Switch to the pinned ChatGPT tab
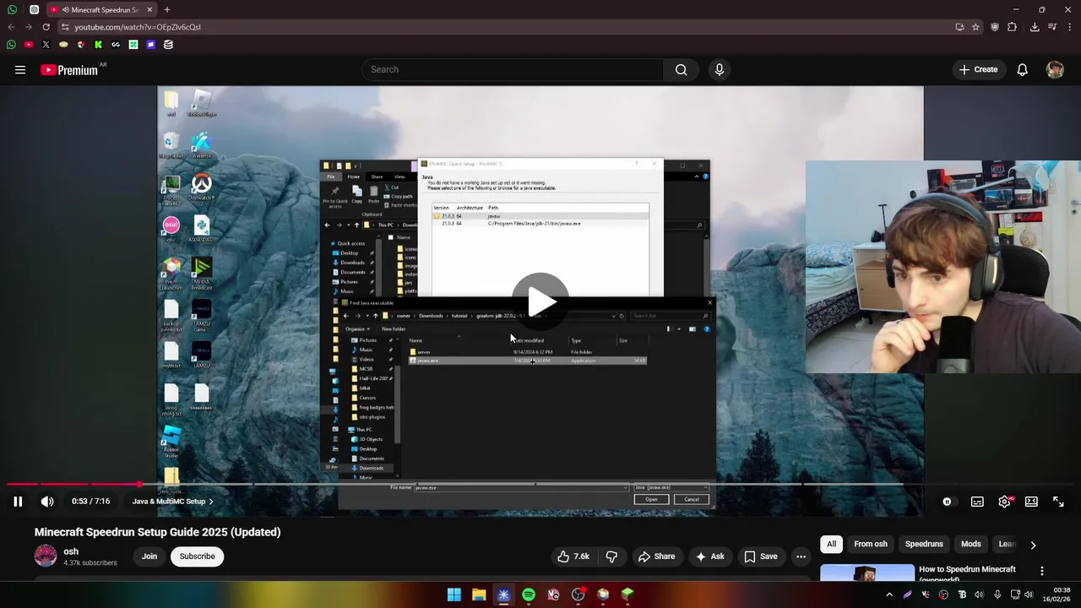 [34, 10]
